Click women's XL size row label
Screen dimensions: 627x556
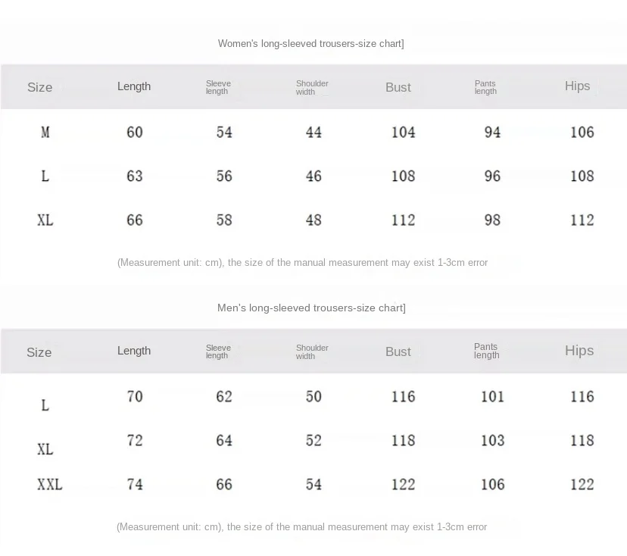click(45, 220)
